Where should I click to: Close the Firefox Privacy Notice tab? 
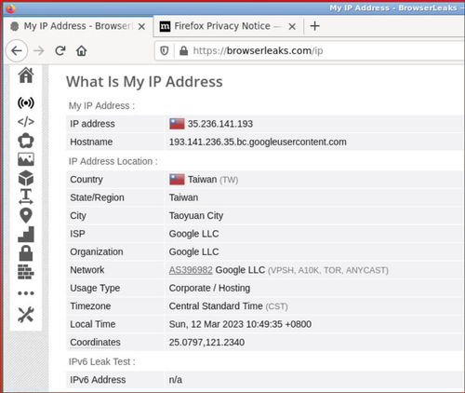tap(292, 27)
